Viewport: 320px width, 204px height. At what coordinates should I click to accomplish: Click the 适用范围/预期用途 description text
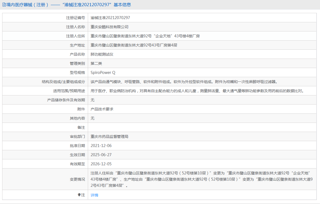198,91
